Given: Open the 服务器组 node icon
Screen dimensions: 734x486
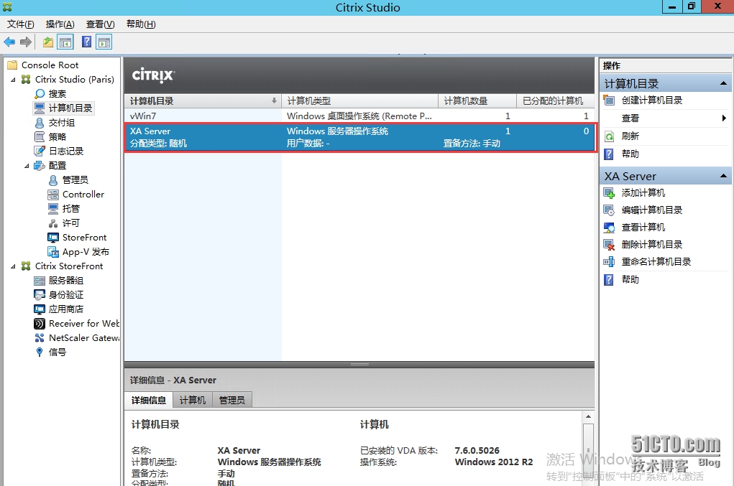Looking at the screenshot, I should pos(40,281).
